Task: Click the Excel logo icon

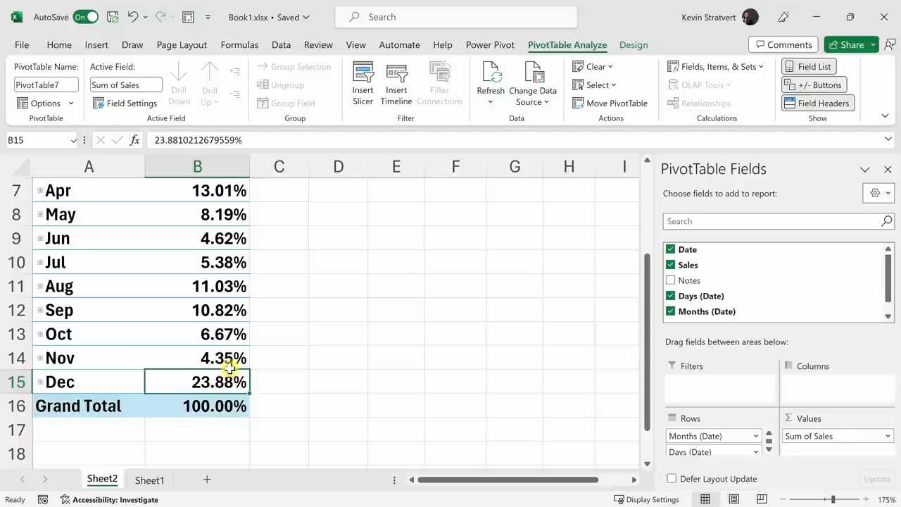Action: [x=16, y=17]
